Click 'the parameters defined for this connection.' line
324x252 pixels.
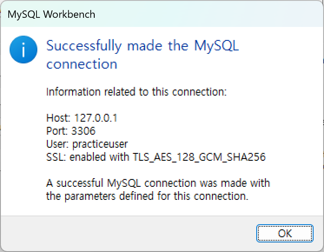point(147,196)
